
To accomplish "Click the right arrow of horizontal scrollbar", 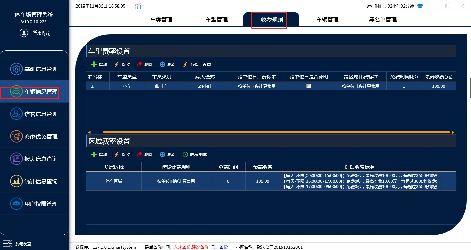I will pyautogui.click(x=453, y=132).
